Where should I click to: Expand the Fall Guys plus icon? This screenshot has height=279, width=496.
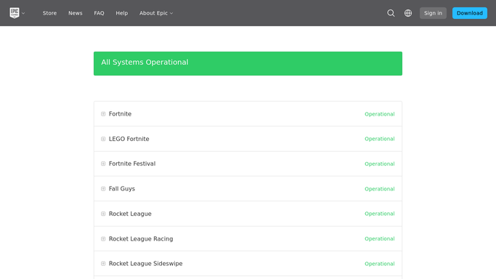(x=103, y=189)
